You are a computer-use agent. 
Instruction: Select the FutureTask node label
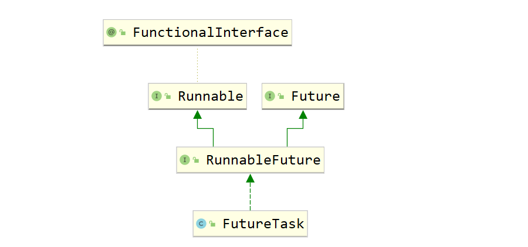pyautogui.click(x=263, y=223)
